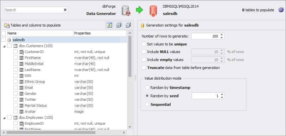Click the dbForge Data Generator database icon
Screen dimensions: 286x136
126,11
